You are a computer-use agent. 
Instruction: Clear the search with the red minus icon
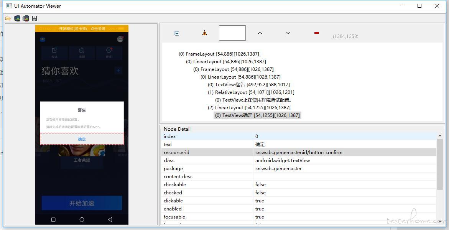pos(316,33)
